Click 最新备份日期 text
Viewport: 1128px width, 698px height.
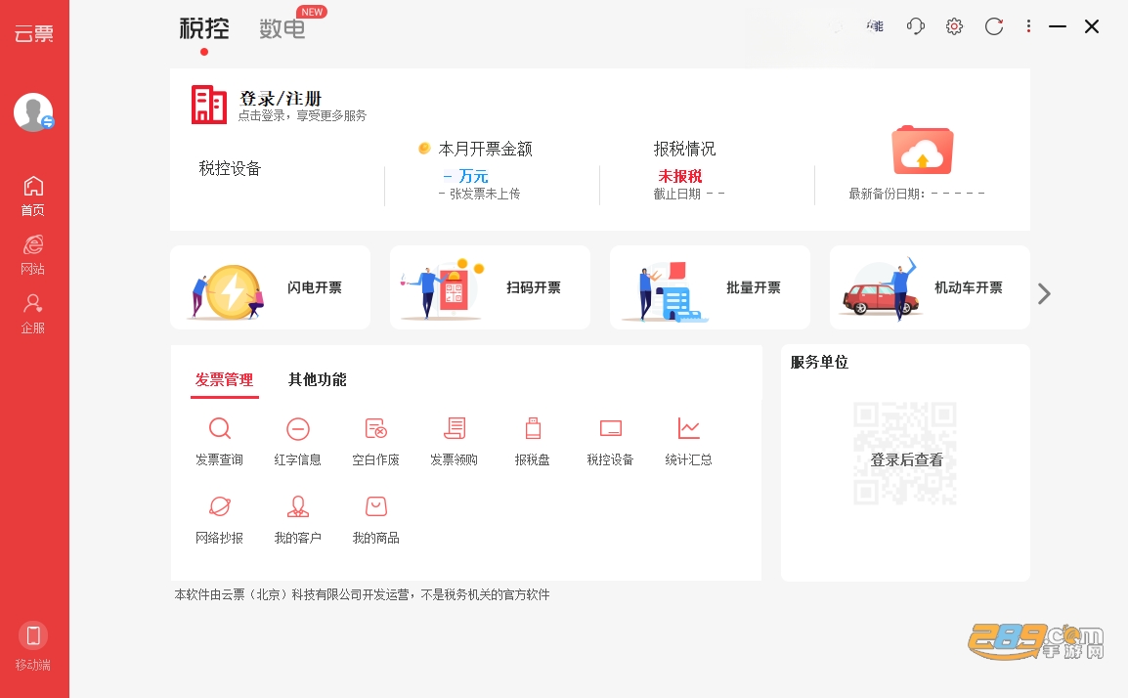tap(917, 194)
